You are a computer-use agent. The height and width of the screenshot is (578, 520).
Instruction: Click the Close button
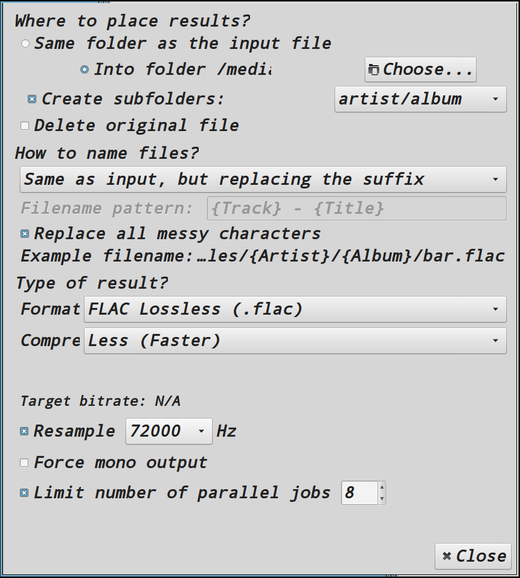[473, 556]
